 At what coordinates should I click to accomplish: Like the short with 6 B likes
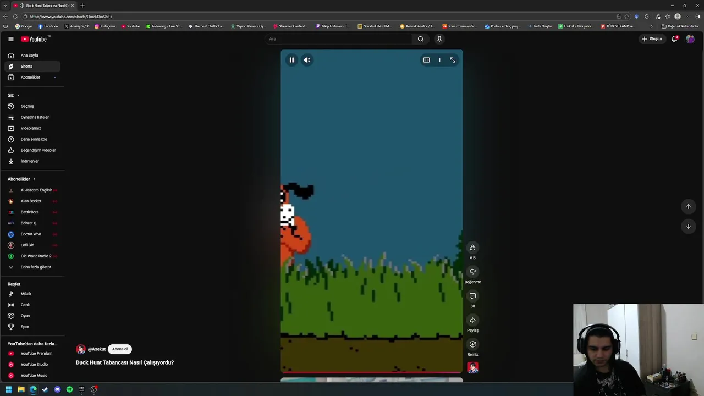point(472,248)
